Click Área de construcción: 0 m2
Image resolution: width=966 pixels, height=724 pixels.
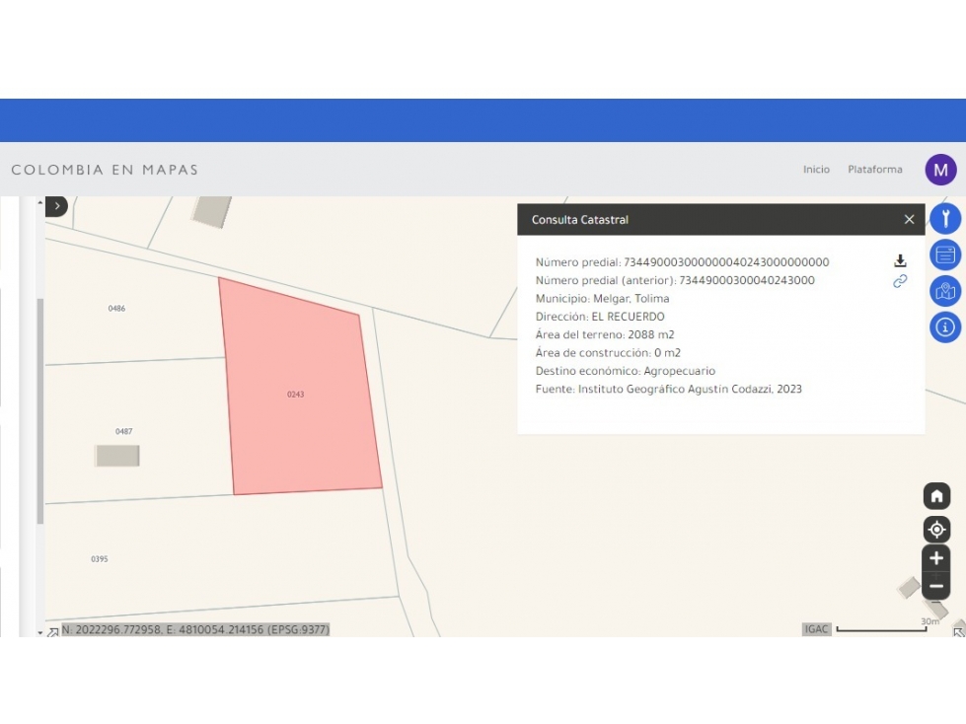(608, 353)
